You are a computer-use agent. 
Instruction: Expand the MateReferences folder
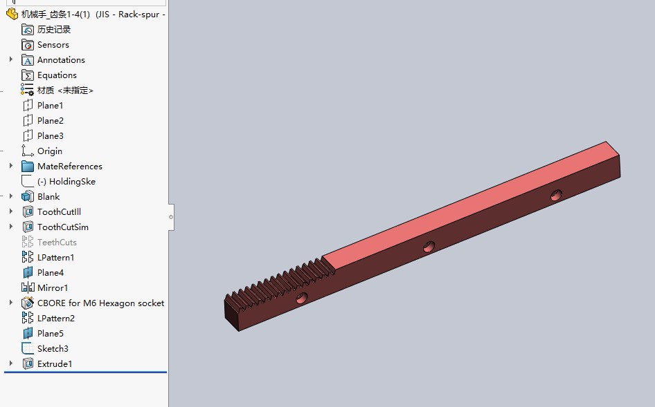pos(11,166)
